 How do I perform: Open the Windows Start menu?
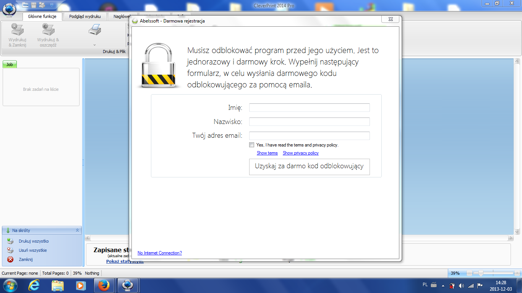pyautogui.click(x=10, y=285)
